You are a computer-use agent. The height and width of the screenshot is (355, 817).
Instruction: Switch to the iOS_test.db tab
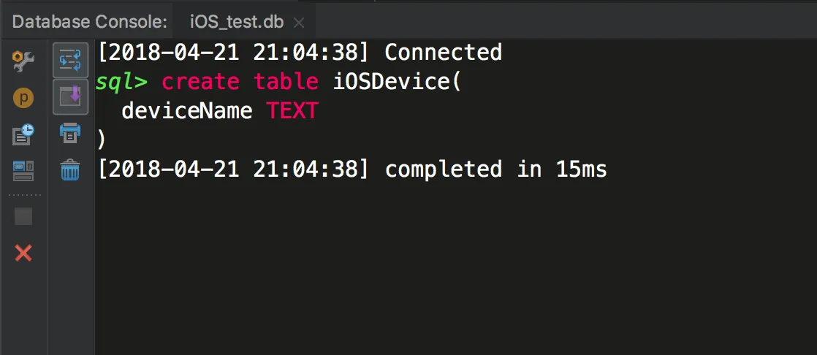[236, 22]
